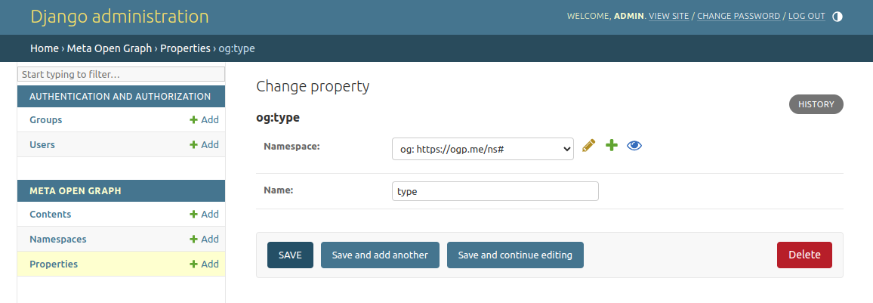Add a new Group
The width and height of the screenshot is (873, 303).
pos(205,119)
